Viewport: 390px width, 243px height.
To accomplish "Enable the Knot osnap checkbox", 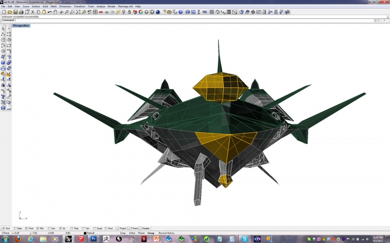I will (x=106, y=228).
